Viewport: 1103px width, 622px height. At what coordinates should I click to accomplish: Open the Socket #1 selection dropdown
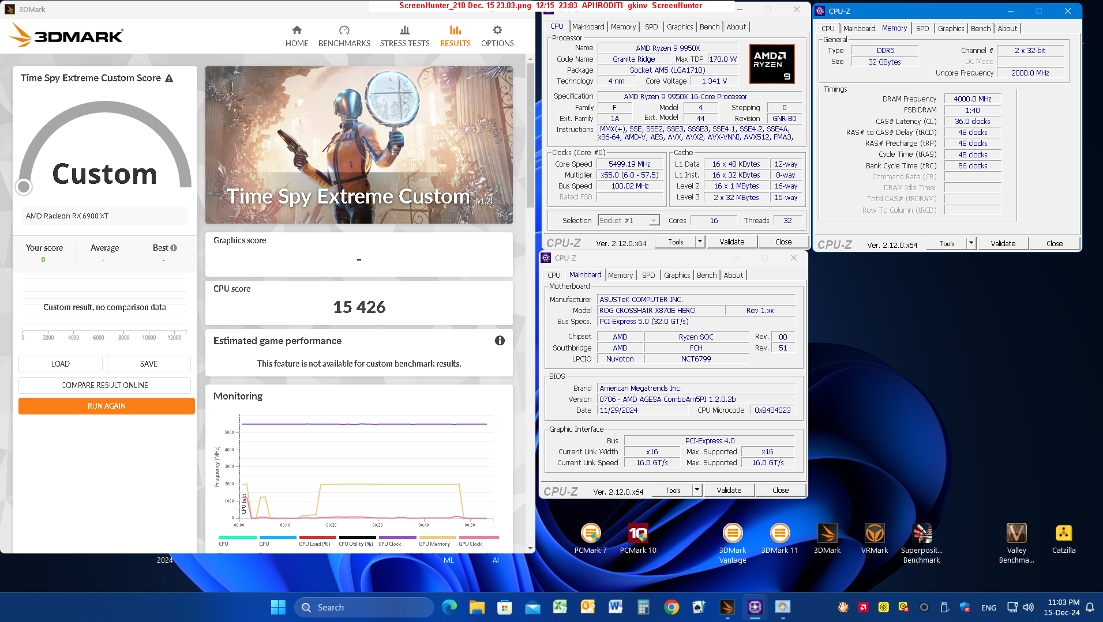629,220
